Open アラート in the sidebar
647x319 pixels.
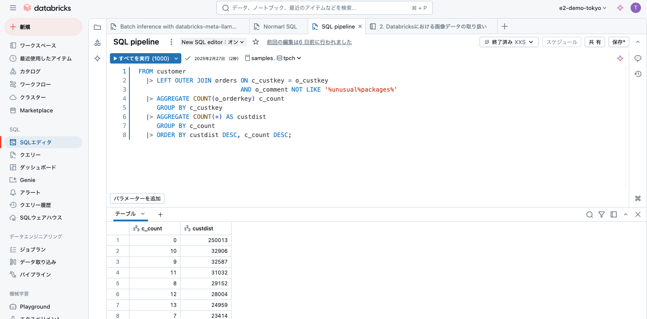[x=43, y=192]
